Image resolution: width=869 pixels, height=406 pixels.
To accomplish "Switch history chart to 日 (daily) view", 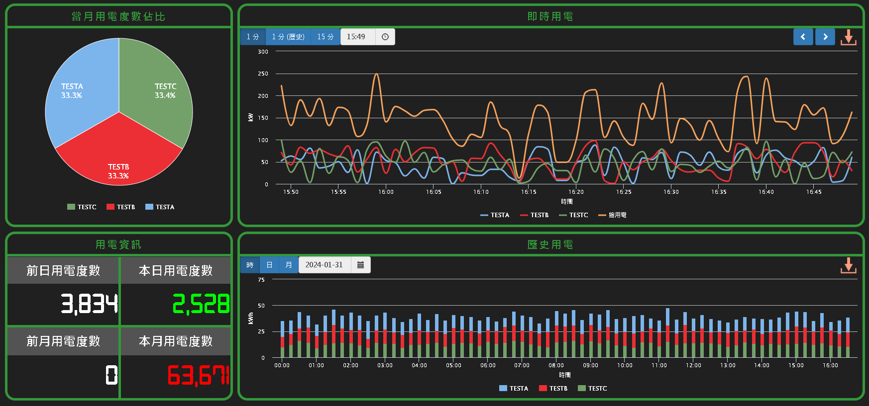I will pyautogui.click(x=269, y=265).
